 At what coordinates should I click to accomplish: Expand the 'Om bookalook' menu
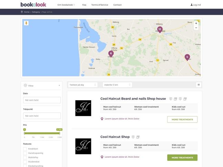pos(66,5)
